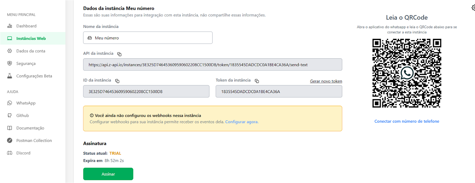The width and height of the screenshot is (475, 183).
Task: Click the drive icon in instance name field
Action: (90, 38)
